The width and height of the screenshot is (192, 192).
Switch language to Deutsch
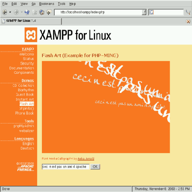tap(27, 148)
